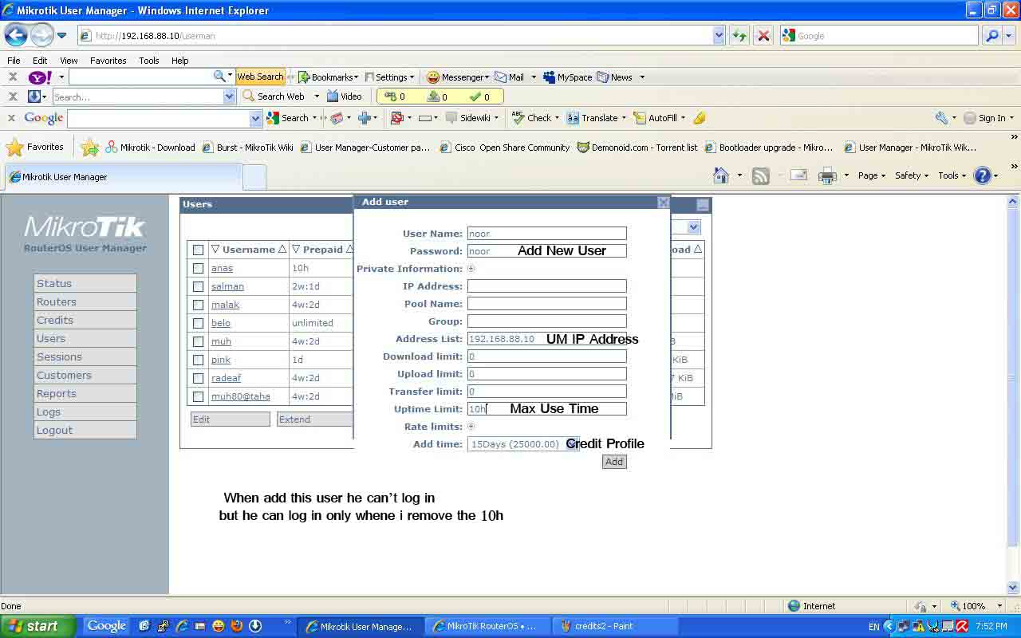Click the Yahoo! logo button
This screenshot has width=1021, height=638.
click(x=40, y=77)
